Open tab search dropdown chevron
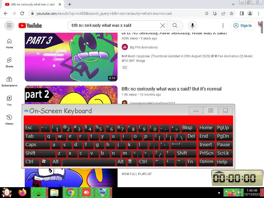The height and width of the screenshot is (198, 264). [233, 4]
